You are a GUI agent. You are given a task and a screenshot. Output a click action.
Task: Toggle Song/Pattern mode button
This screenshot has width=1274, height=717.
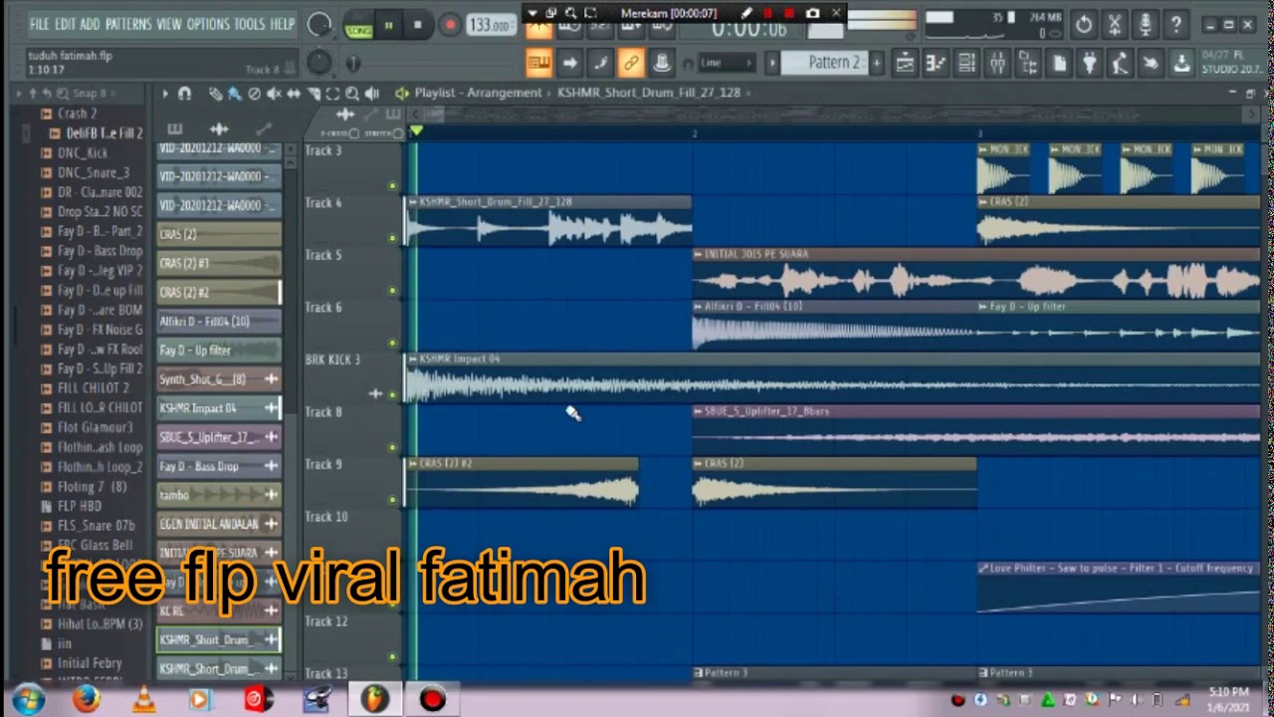(x=358, y=25)
